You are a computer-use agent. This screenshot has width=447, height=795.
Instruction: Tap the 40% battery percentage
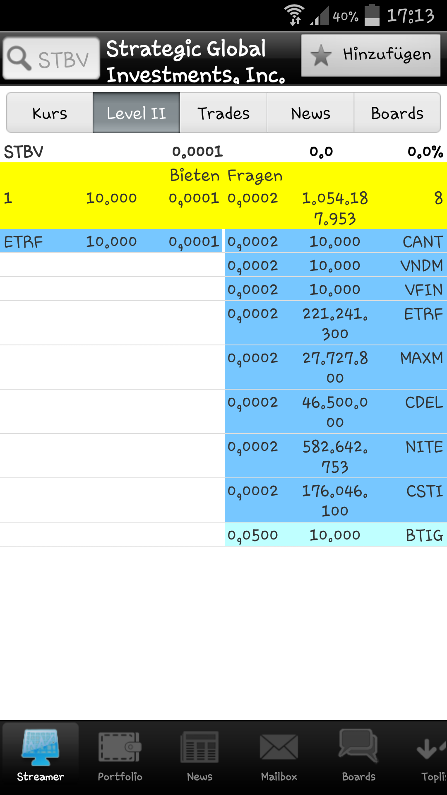click(x=346, y=17)
